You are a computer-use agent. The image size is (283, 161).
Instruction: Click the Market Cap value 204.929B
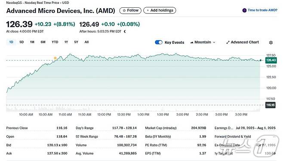(199, 128)
